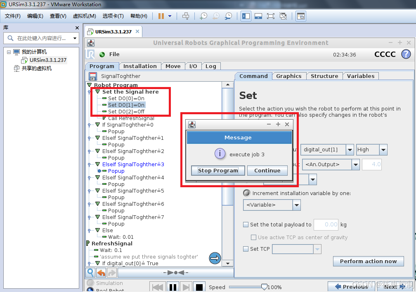Click the send Ctrl+Alt+Del toolbar icon
The image size is (416, 292).
[x=186, y=16]
